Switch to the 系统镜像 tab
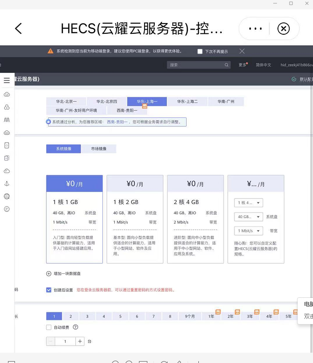 64,149
